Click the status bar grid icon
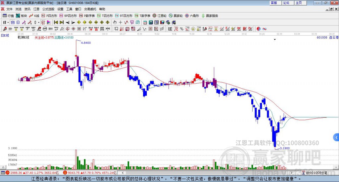This screenshot has height=182, width=339. point(3,173)
